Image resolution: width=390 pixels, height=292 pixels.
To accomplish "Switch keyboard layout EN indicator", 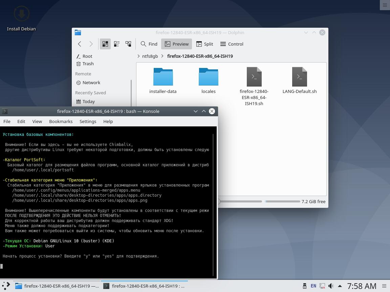I will [x=313, y=286].
